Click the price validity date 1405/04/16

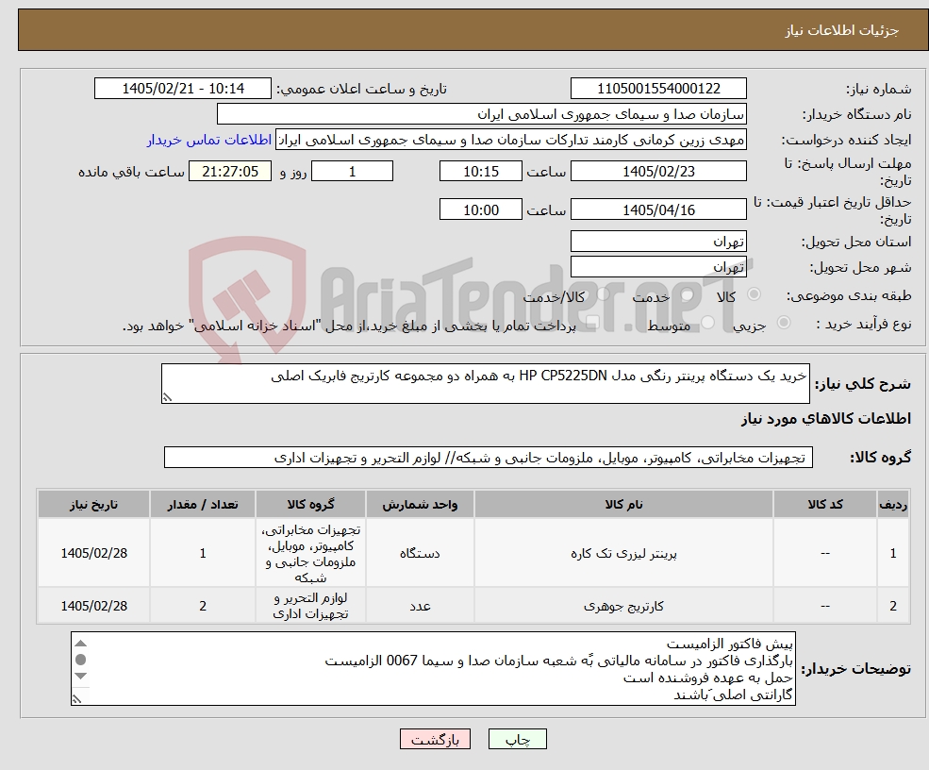(x=658, y=209)
